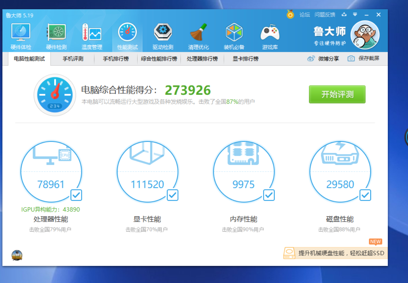This screenshot has width=408, height=283.
Task: Close the 鲁大师 window
Action: pos(379,15)
